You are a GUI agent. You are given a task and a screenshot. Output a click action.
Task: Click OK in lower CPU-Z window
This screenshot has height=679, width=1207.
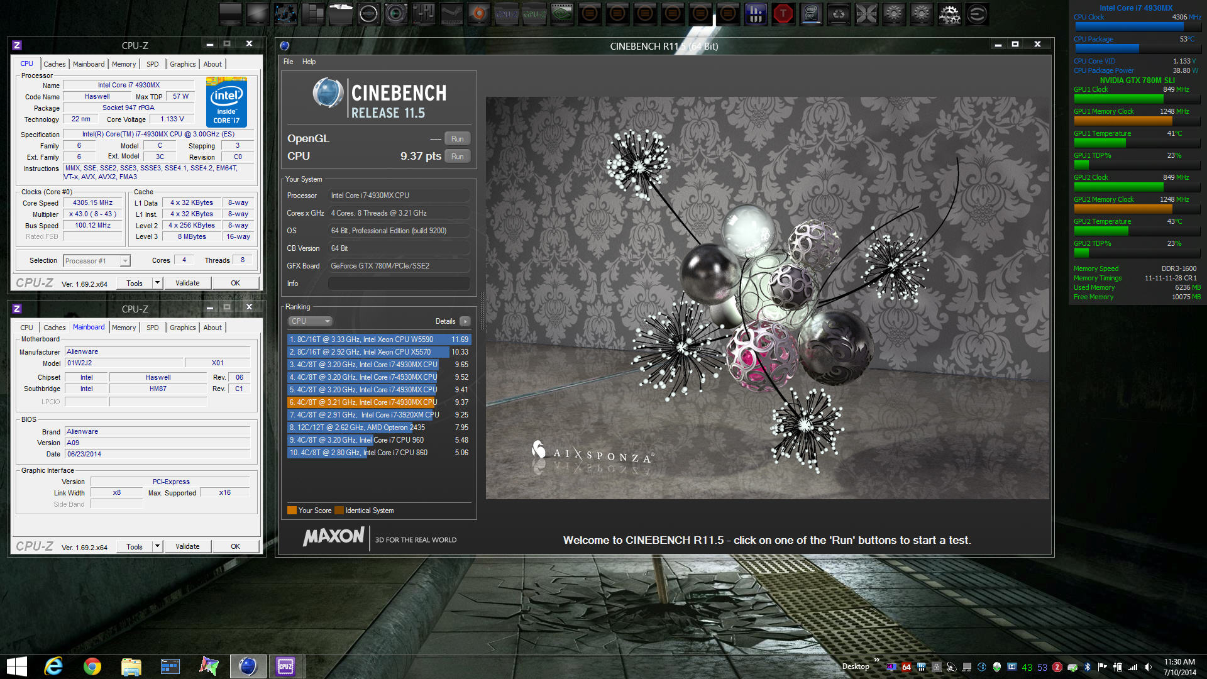pos(235,546)
